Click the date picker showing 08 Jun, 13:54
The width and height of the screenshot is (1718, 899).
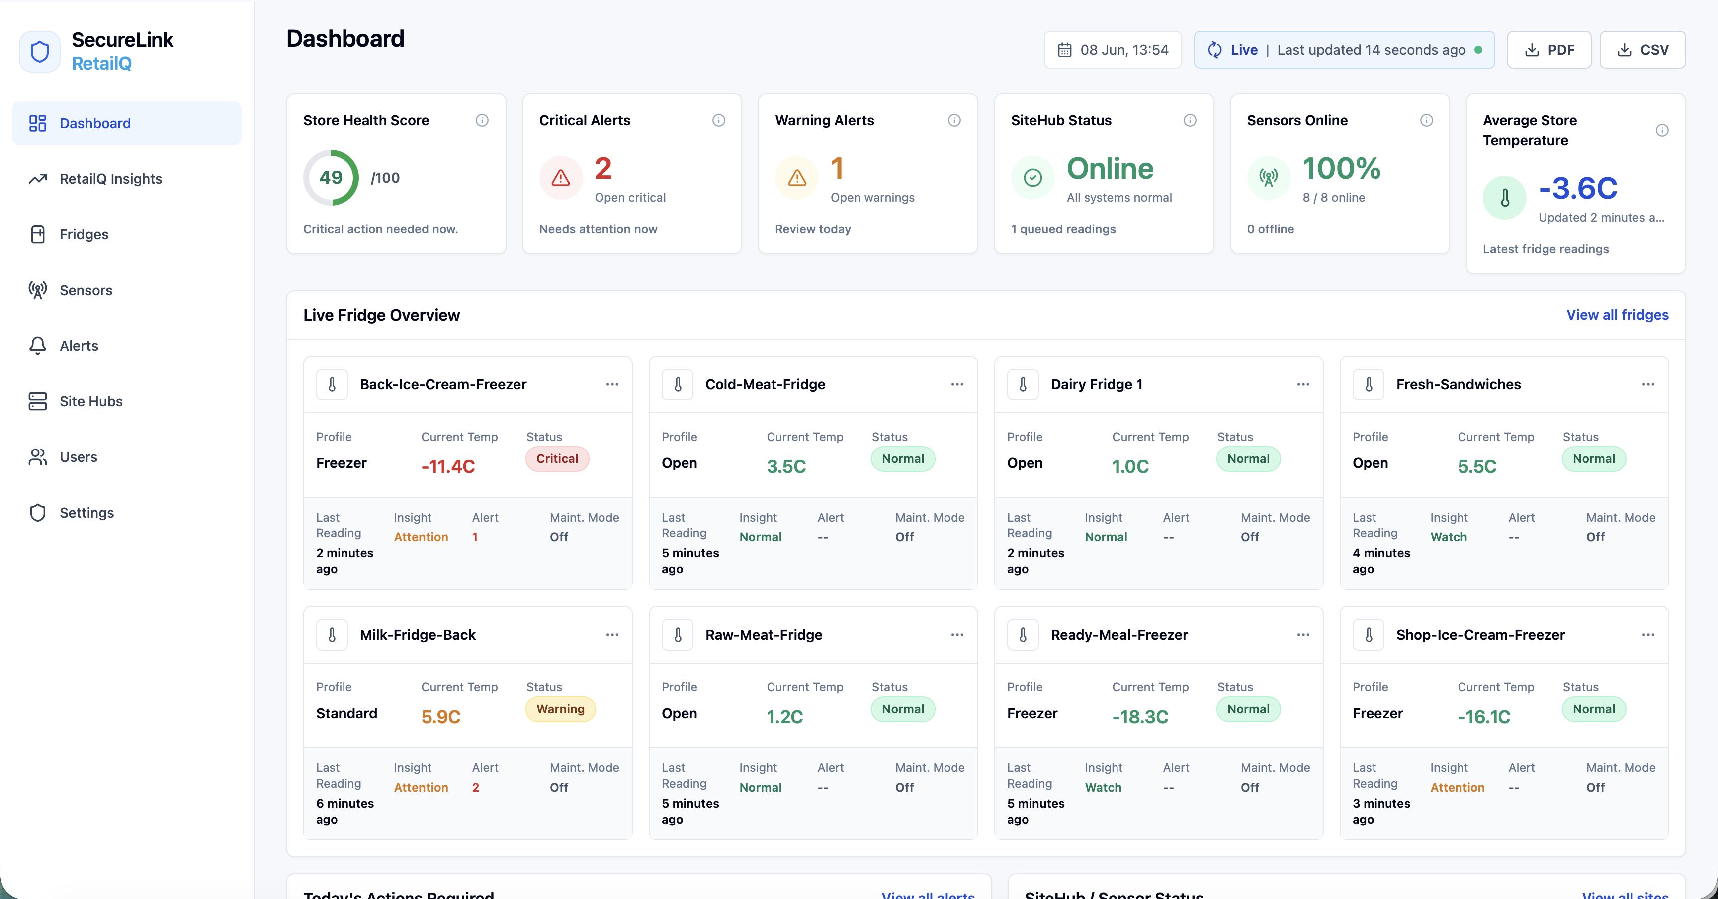[x=1113, y=50]
